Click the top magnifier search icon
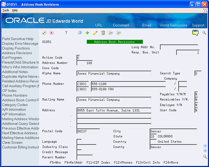The image size is (209, 167). (204, 33)
